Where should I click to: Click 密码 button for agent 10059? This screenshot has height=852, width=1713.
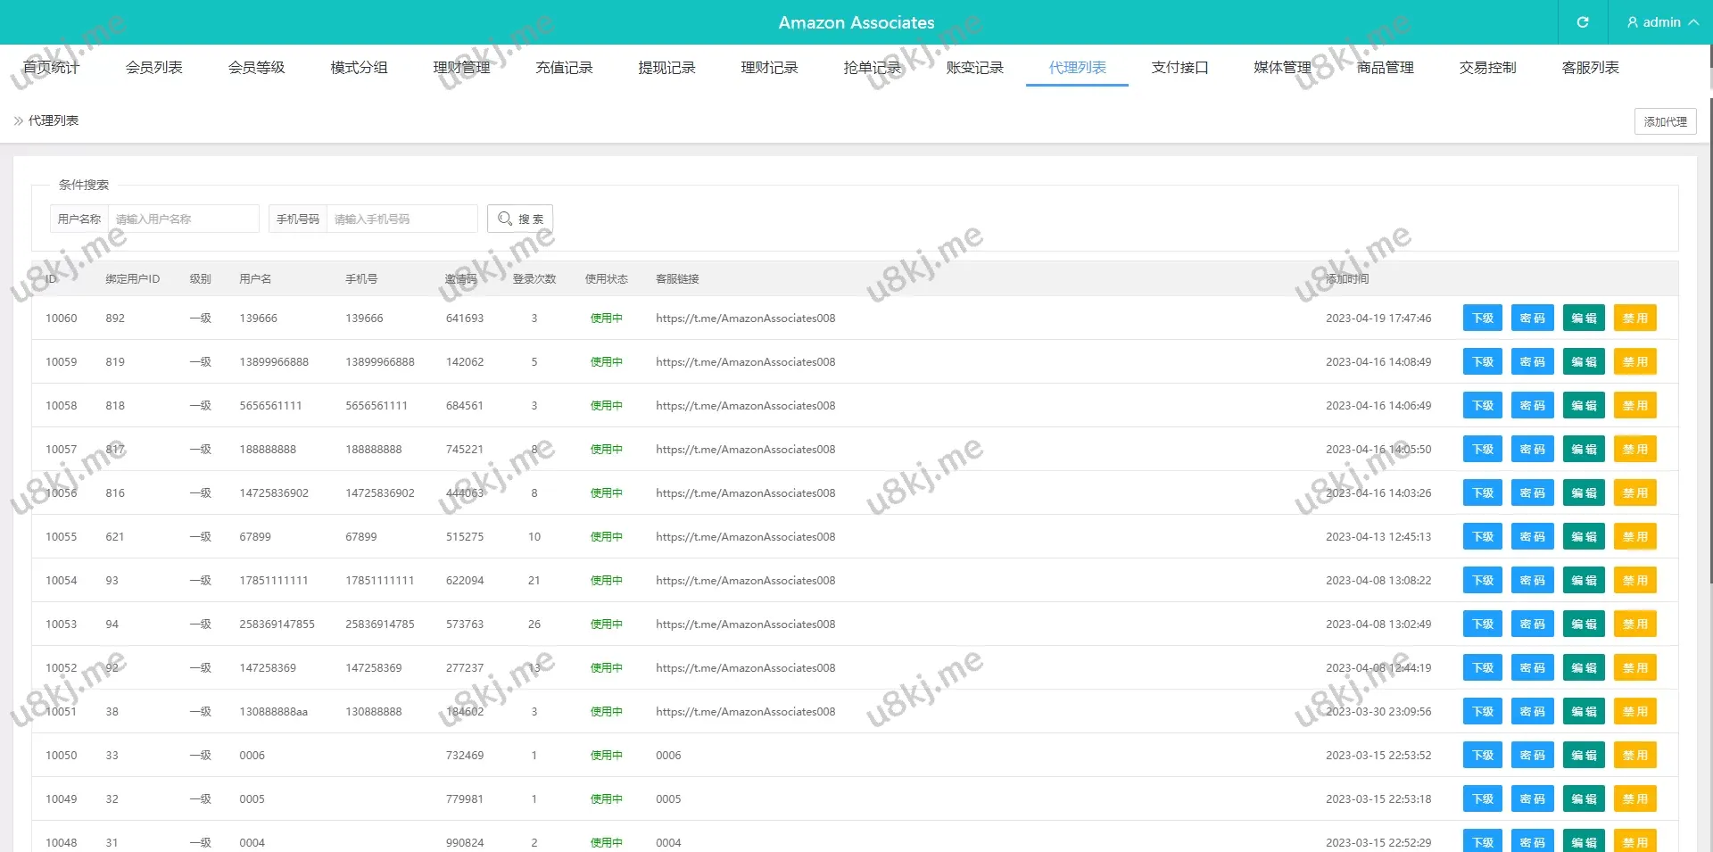coord(1532,362)
